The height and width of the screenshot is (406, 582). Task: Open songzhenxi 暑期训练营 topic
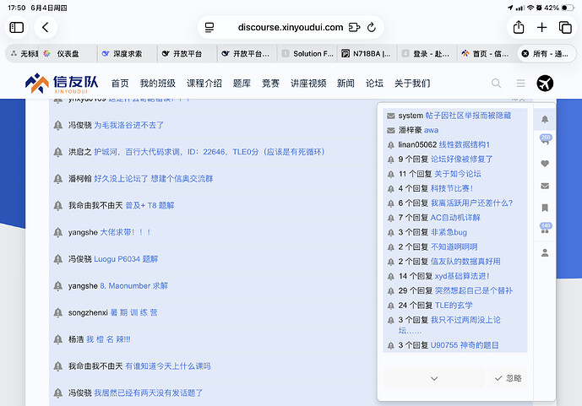(x=133, y=312)
